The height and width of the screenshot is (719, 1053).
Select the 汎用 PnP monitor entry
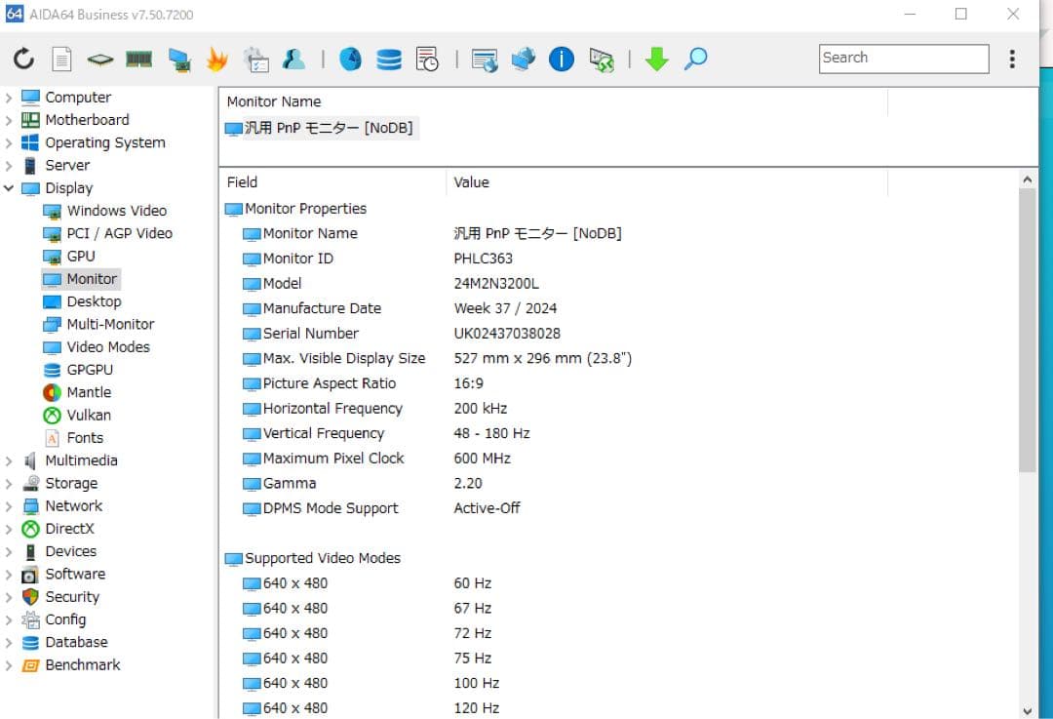point(322,127)
